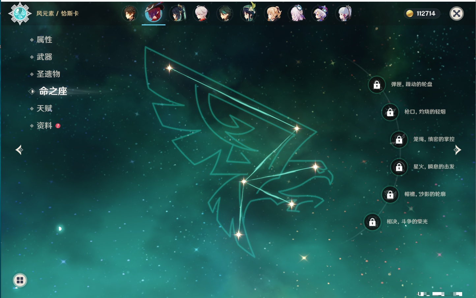Select locked constellation 笼绳, 缜密的掌控
The height and width of the screenshot is (298, 476).
[399, 140]
